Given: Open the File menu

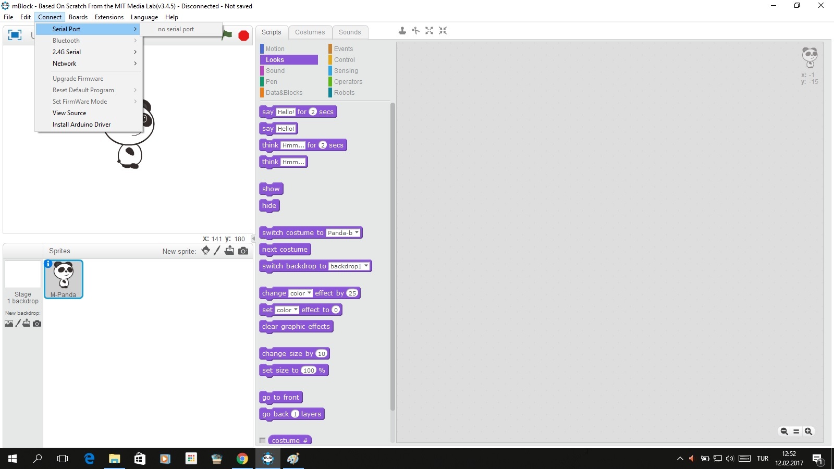Looking at the screenshot, I should [x=8, y=17].
